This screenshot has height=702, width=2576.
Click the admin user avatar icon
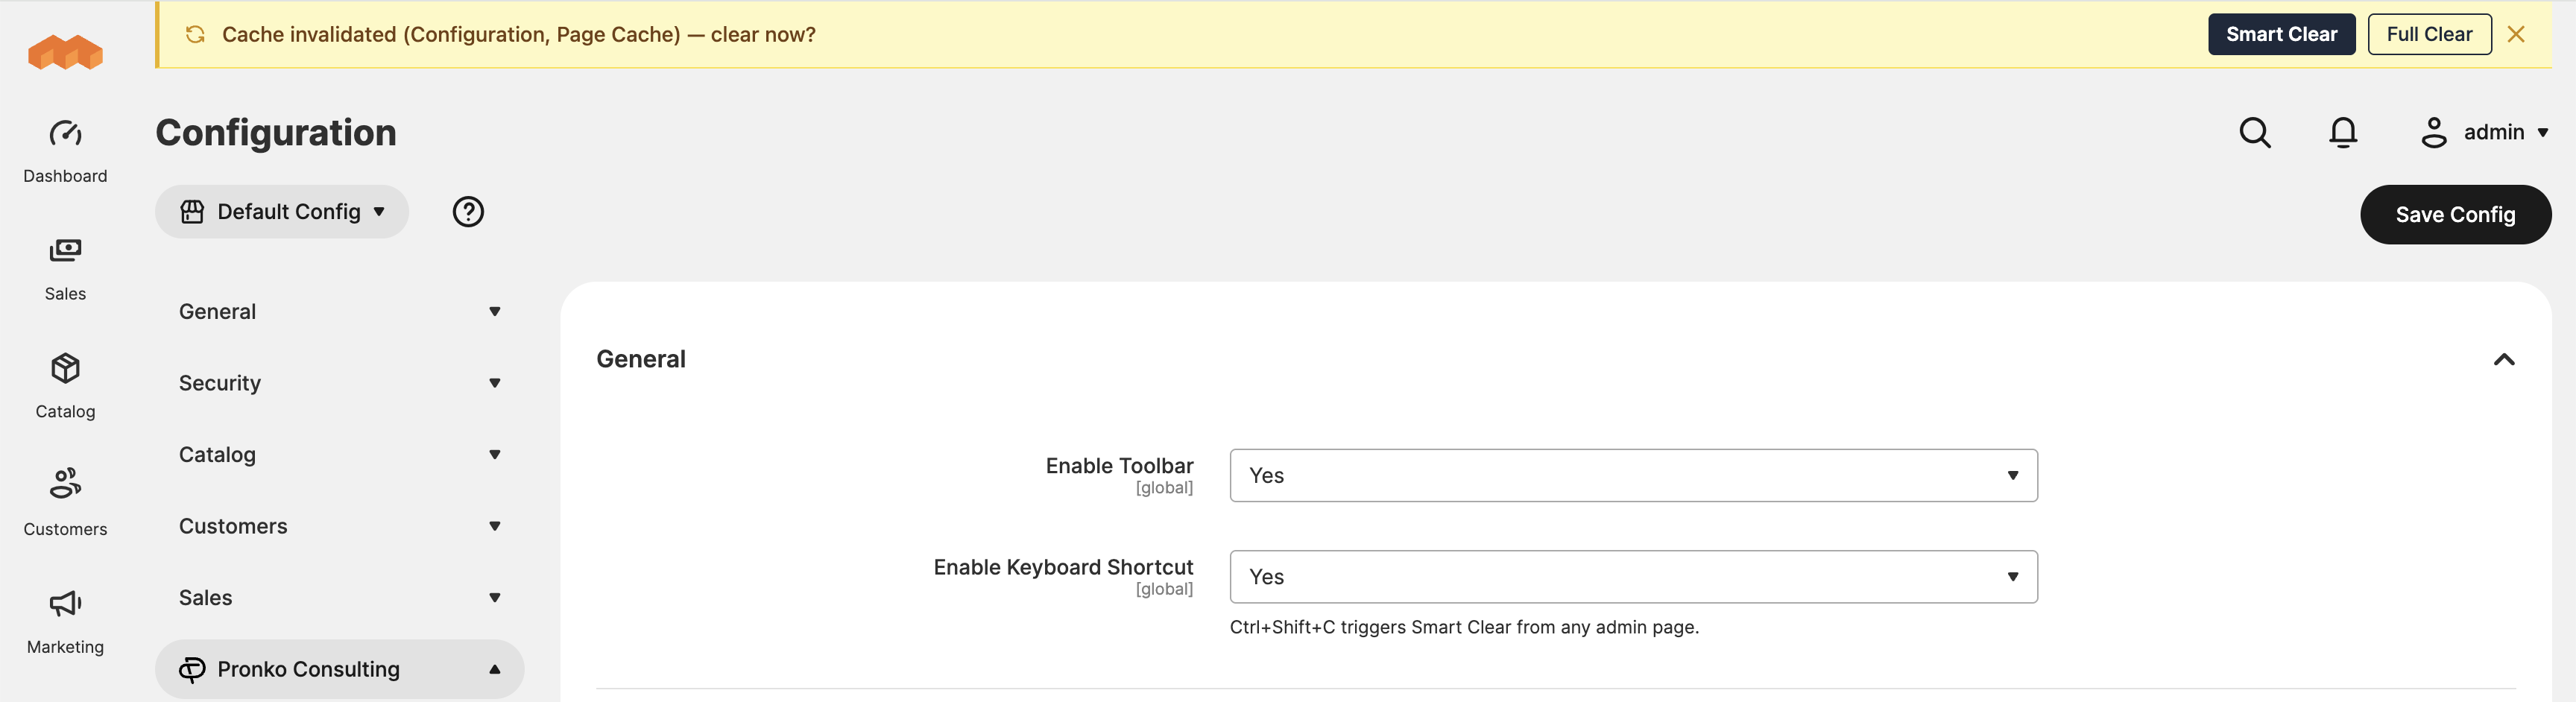pyautogui.click(x=2434, y=132)
